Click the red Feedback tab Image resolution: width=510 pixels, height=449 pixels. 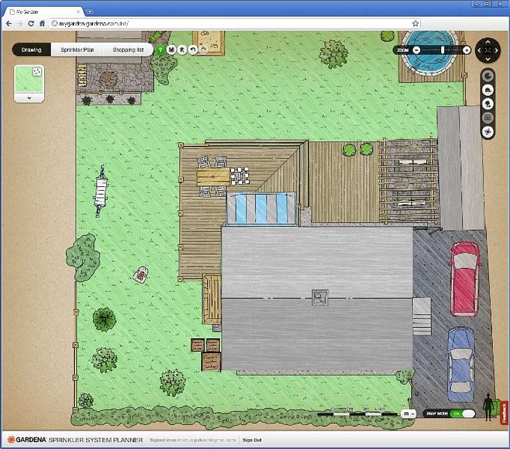click(504, 413)
